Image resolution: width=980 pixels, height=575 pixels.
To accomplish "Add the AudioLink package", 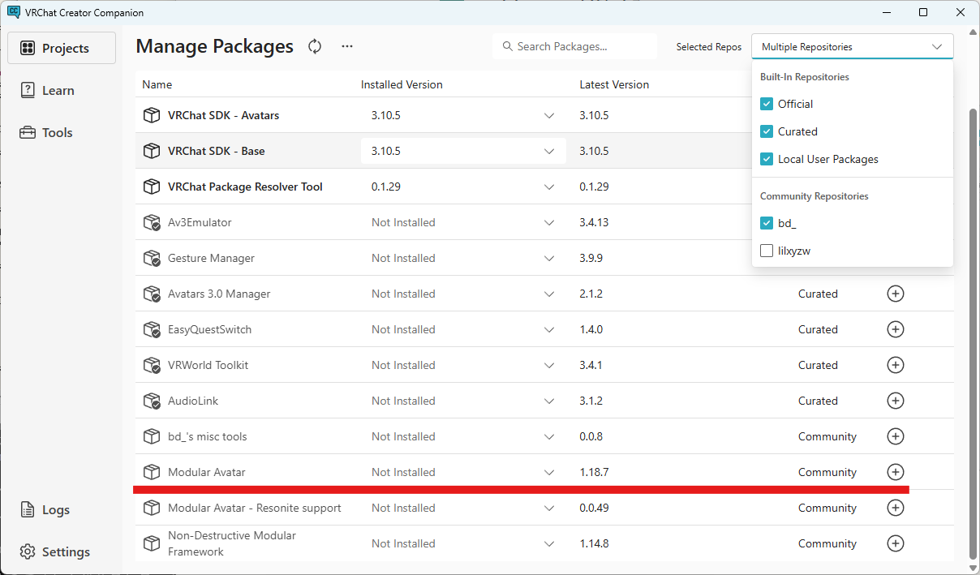I will click(x=896, y=401).
